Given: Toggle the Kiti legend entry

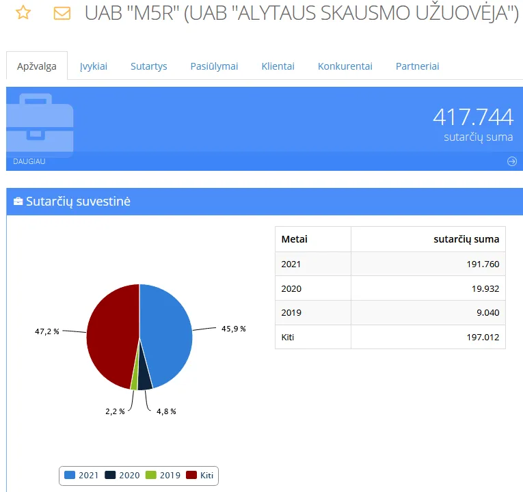Looking at the screenshot, I should point(201,475).
